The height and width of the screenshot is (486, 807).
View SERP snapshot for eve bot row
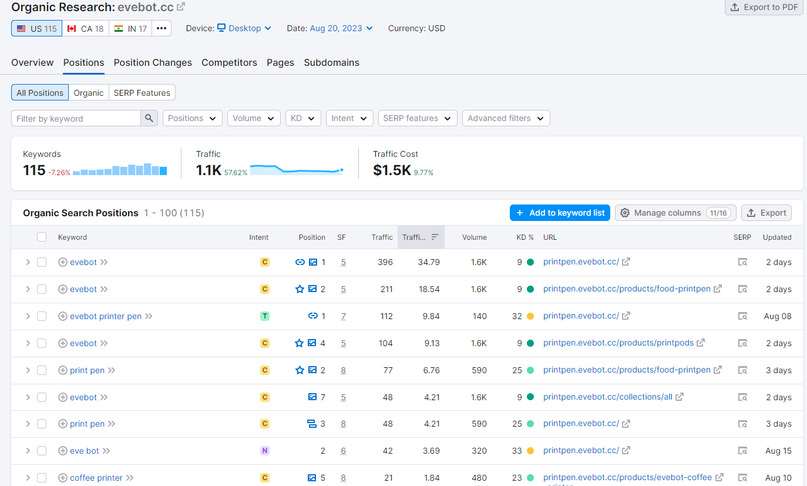coord(742,451)
